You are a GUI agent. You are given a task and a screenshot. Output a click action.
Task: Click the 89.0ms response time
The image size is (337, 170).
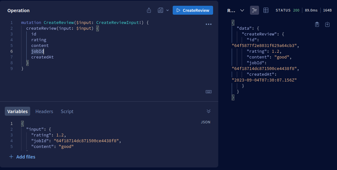click(x=311, y=10)
